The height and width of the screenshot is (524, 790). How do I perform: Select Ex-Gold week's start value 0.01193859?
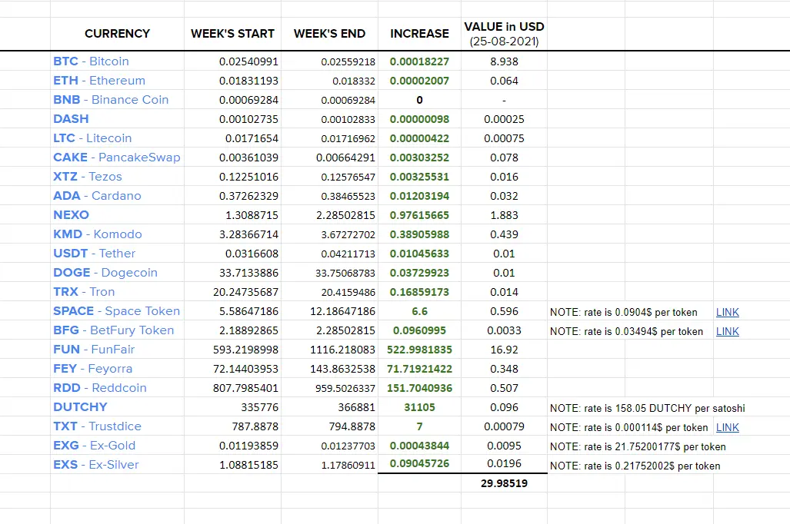point(248,446)
